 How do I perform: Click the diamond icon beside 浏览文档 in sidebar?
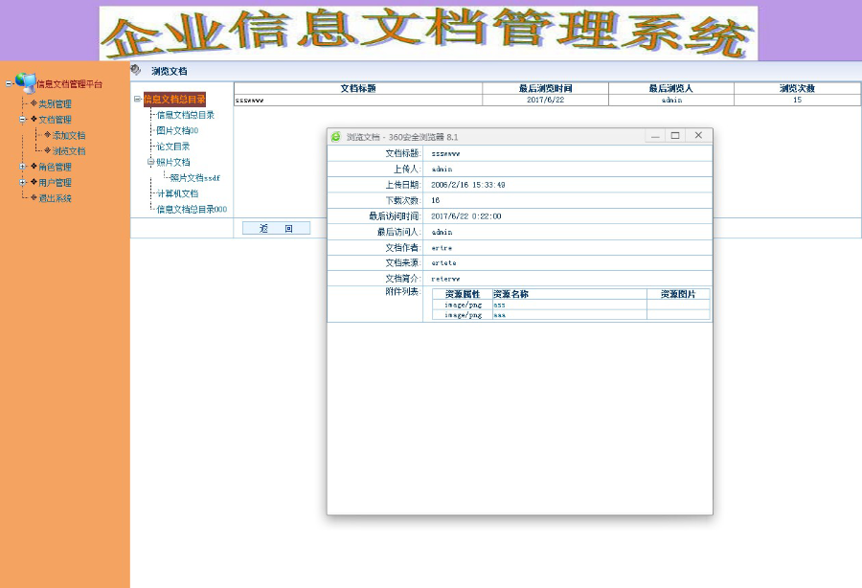point(47,149)
